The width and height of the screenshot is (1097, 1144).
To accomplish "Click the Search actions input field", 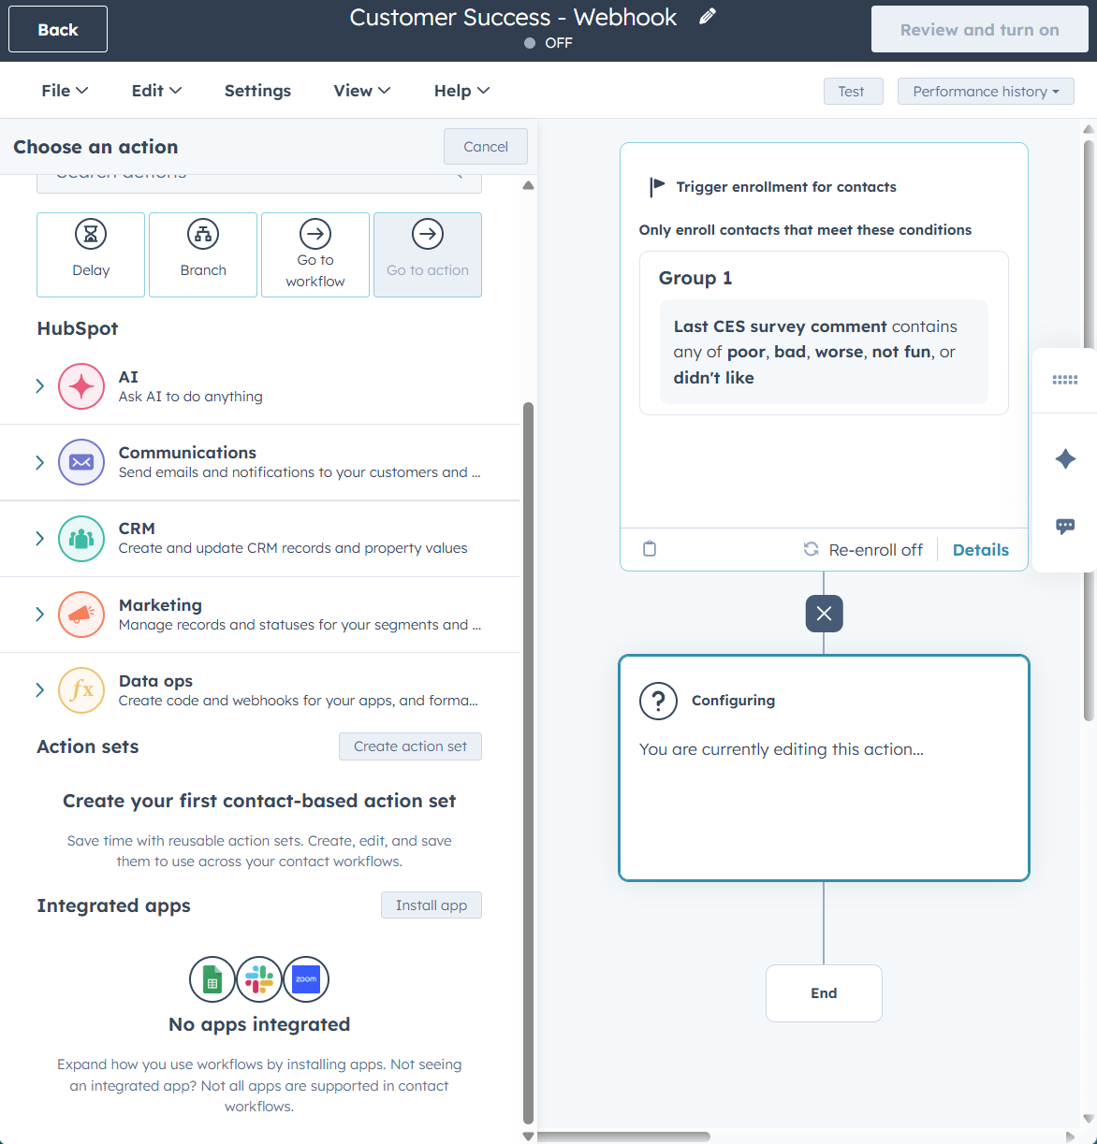I will 258,174.
